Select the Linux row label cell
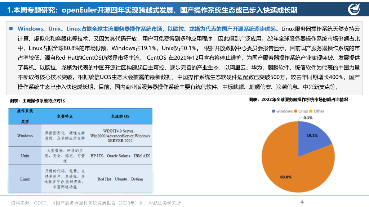Image resolution: width=369 pixels, height=207 pixels. (x=25, y=179)
